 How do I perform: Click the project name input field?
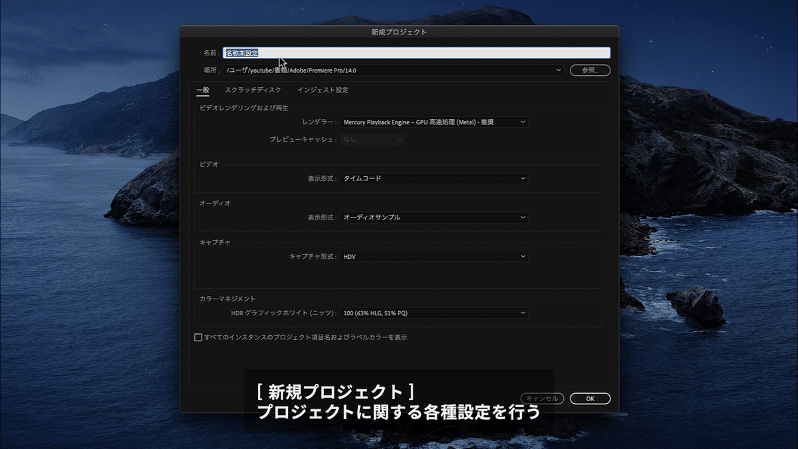(417, 53)
